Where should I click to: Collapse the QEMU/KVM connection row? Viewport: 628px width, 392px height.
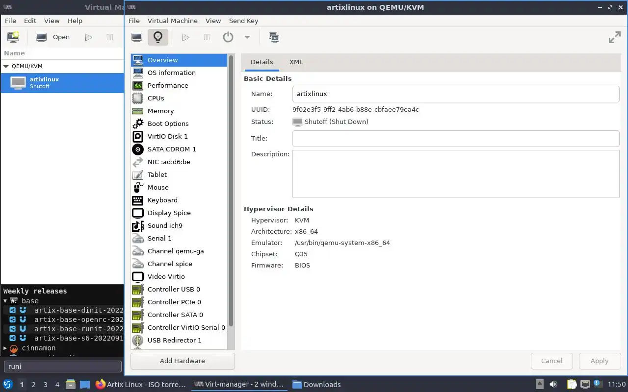pos(6,66)
